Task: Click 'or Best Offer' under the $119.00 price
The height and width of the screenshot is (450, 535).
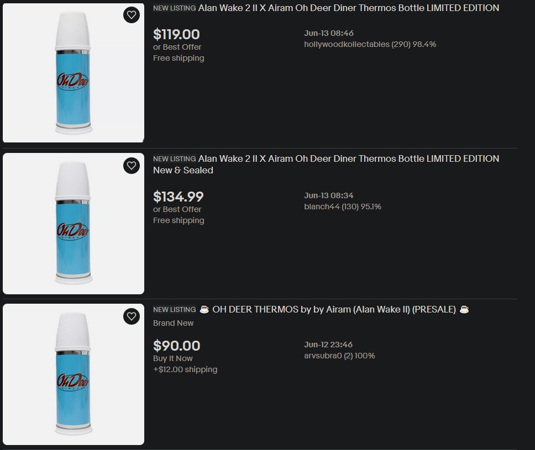Action: click(177, 47)
